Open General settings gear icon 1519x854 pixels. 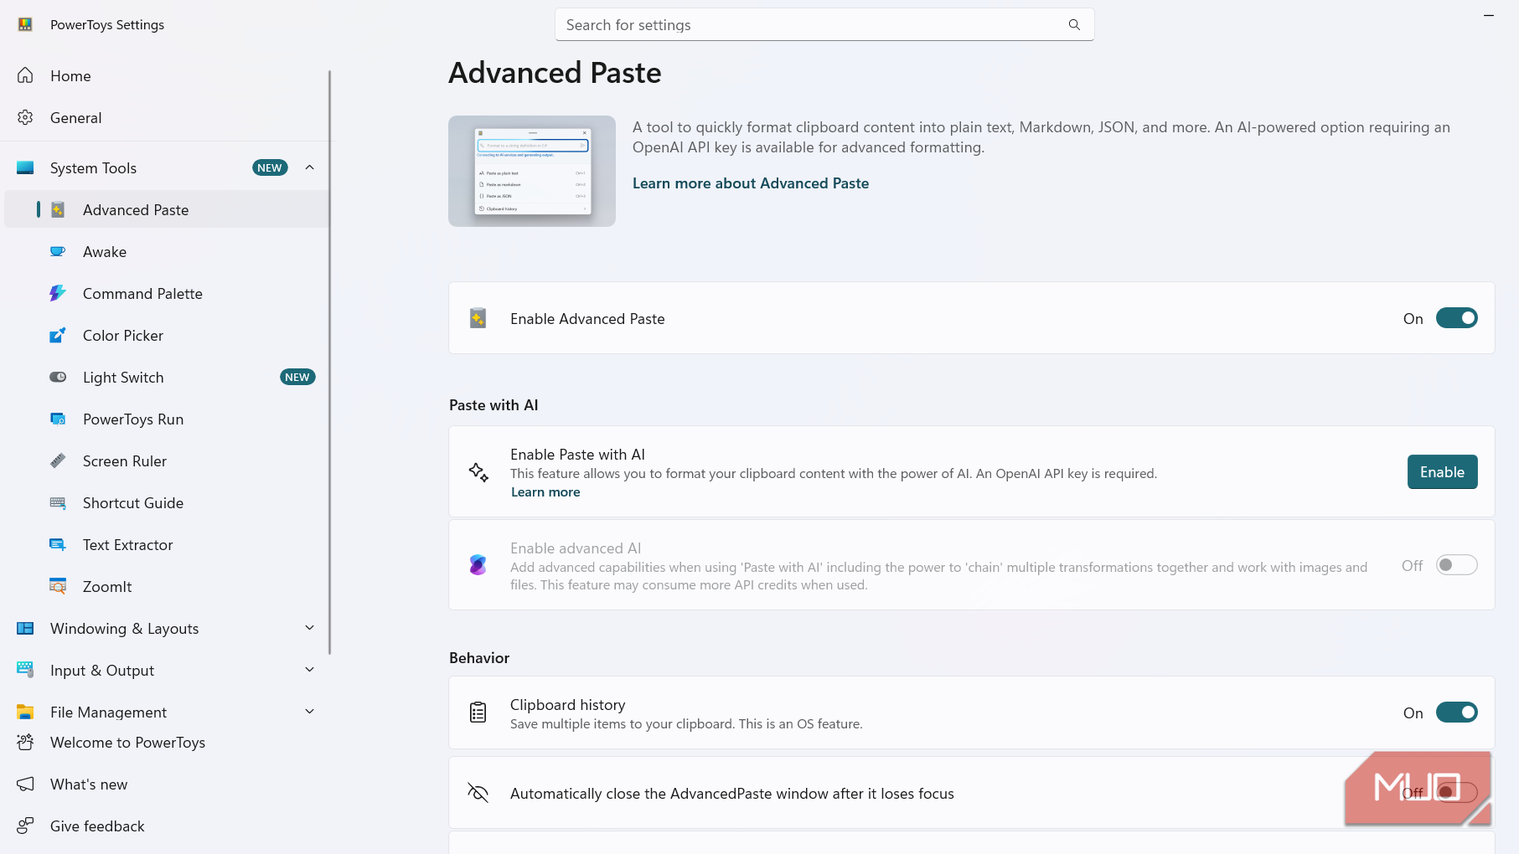click(25, 117)
